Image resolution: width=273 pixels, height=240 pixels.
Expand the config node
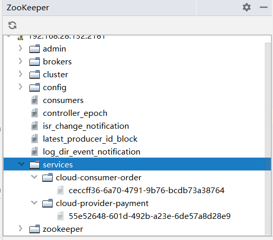(21, 87)
